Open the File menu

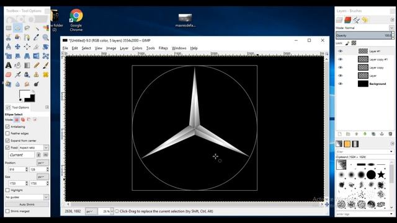[x=65, y=48]
